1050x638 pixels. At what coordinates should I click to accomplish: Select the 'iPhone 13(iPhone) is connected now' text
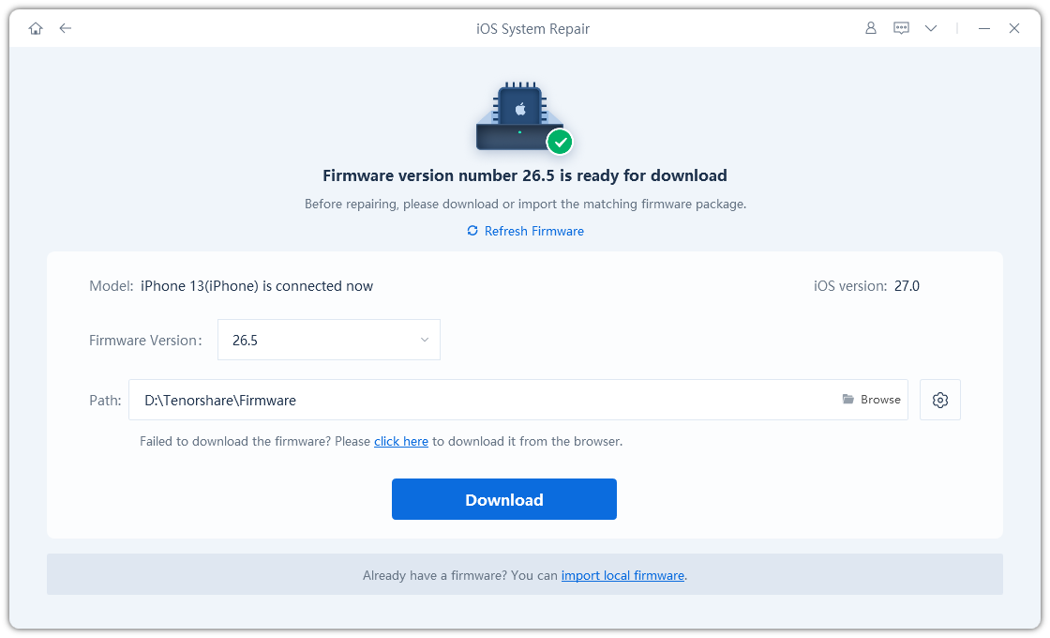coord(257,286)
